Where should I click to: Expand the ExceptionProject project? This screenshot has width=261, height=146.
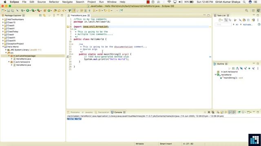(3, 44)
